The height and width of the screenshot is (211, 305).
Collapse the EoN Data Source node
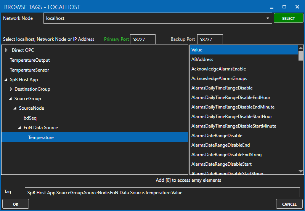click(19, 128)
